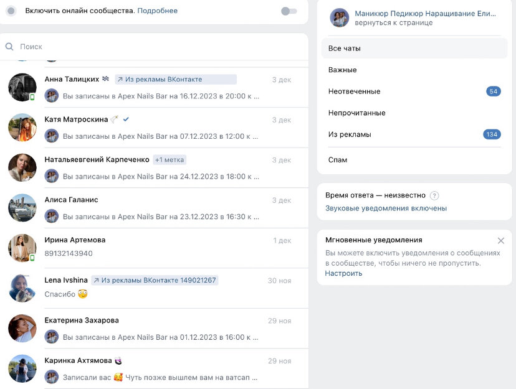Click phone number 89132143940 message

(69, 253)
